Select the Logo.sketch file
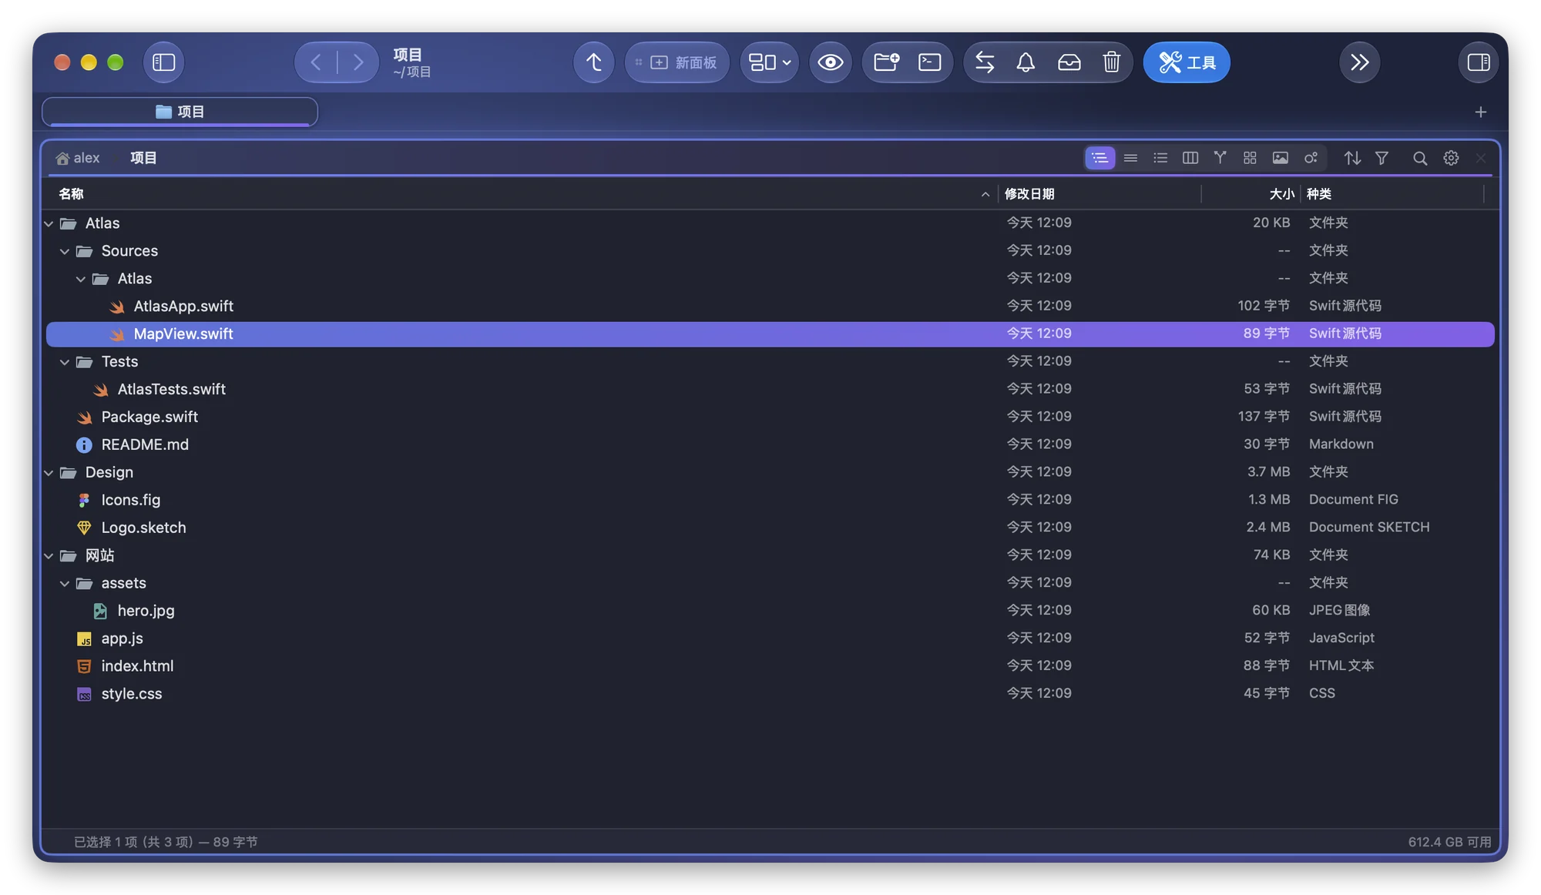The height and width of the screenshot is (895, 1541). coord(770,528)
